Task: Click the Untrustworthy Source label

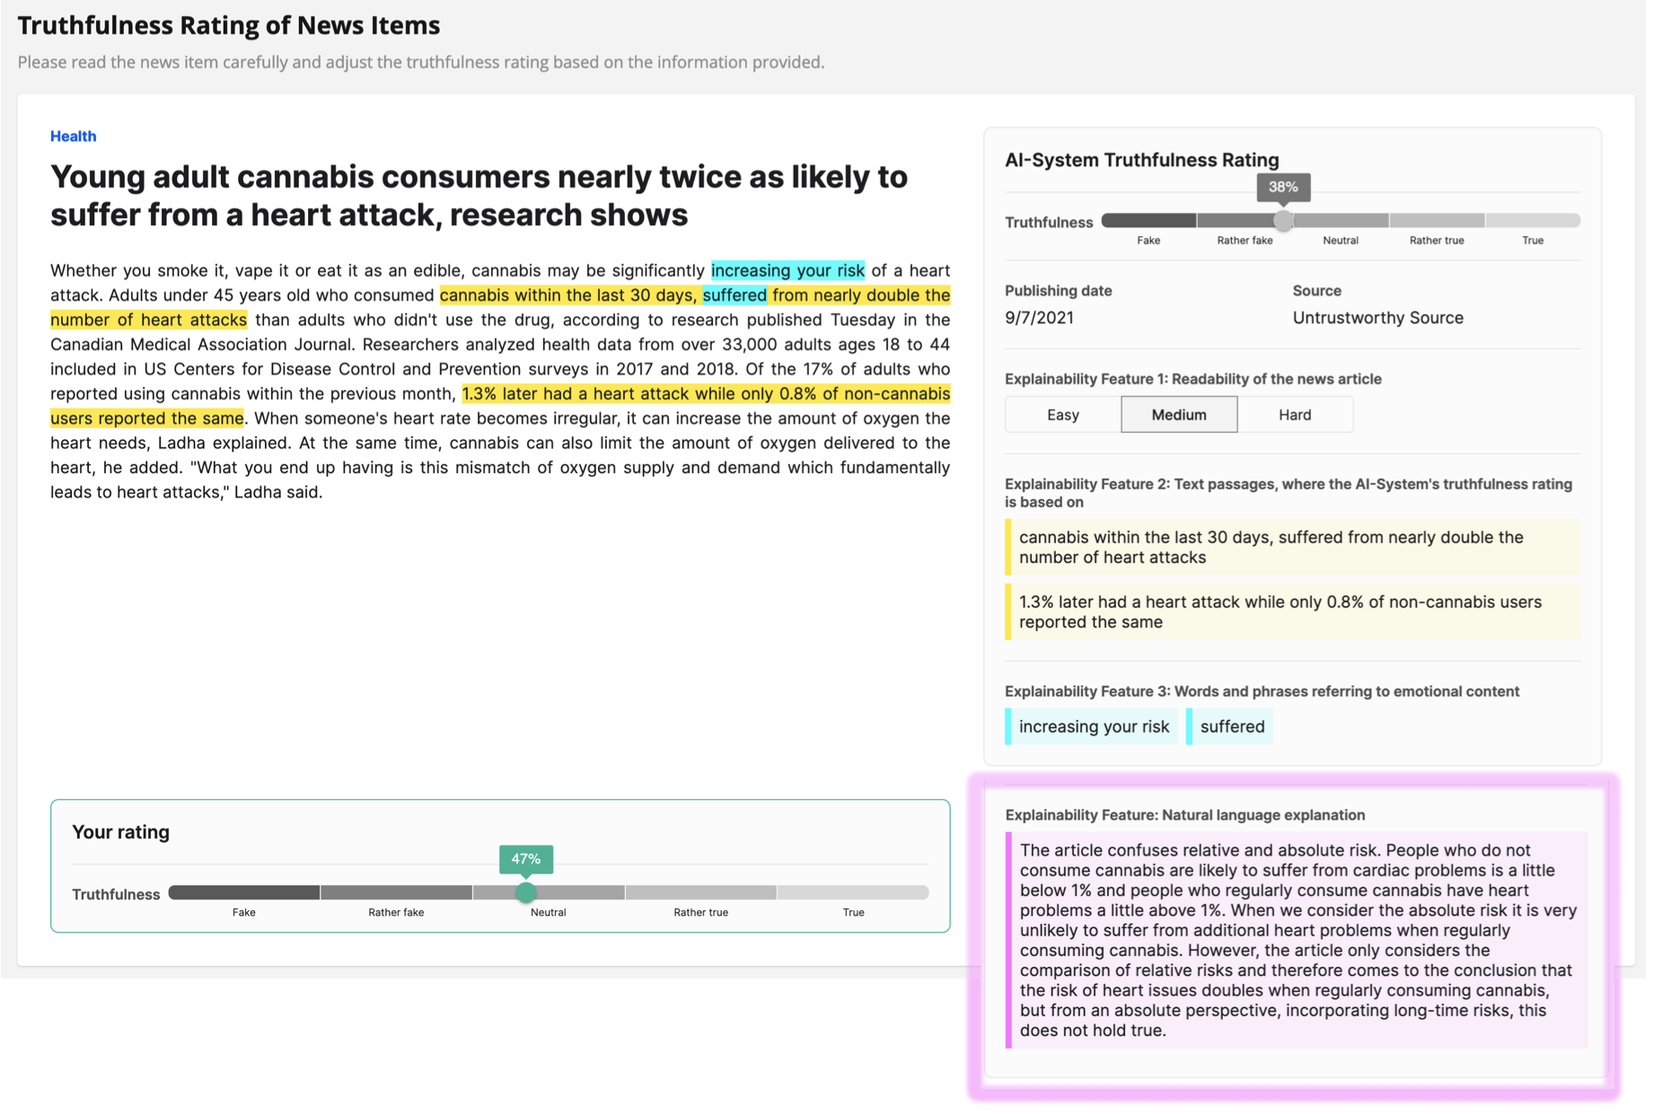Action: pyautogui.click(x=1377, y=317)
